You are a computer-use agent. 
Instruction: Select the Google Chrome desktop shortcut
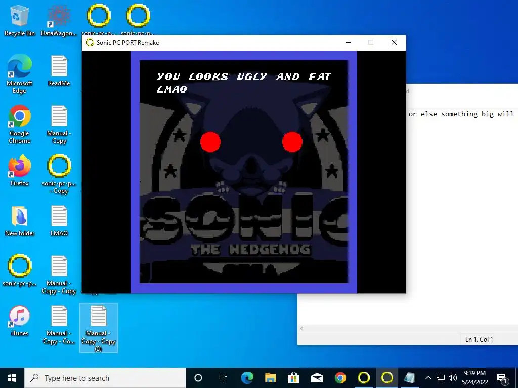[20, 124]
